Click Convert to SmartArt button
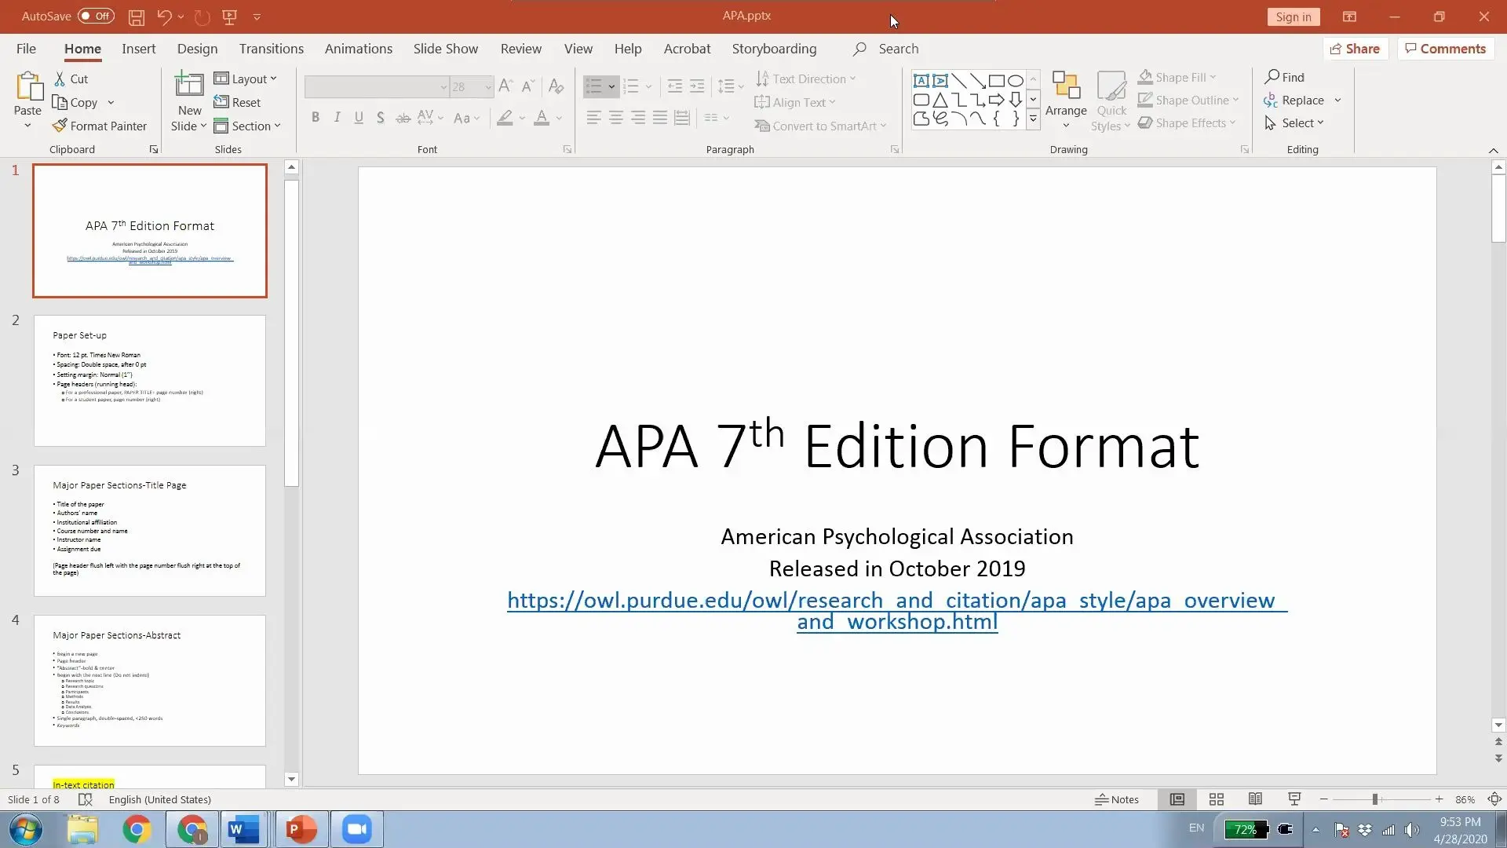The image size is (1507, 848). coord(820,126)
